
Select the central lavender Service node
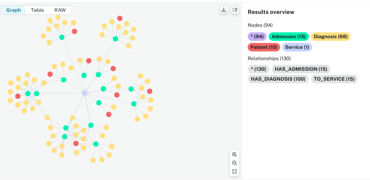point(85,93)
